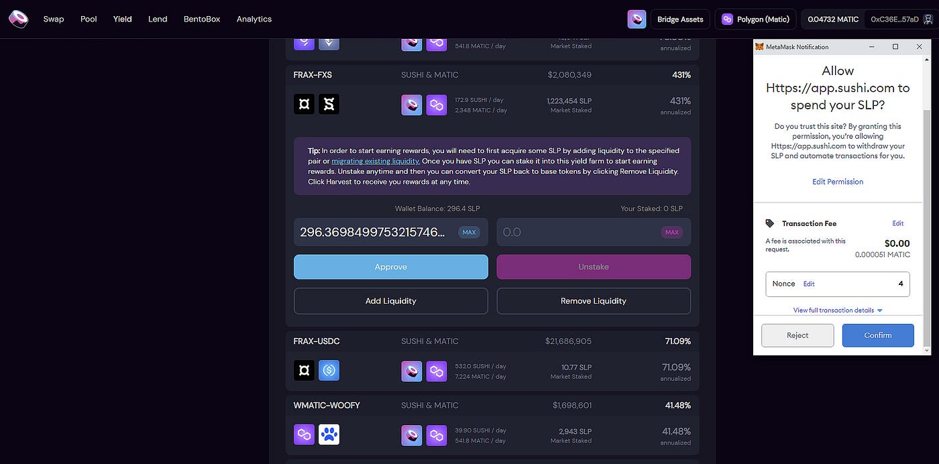Click the 0.04732 MATIC balance

pos(833,19)
